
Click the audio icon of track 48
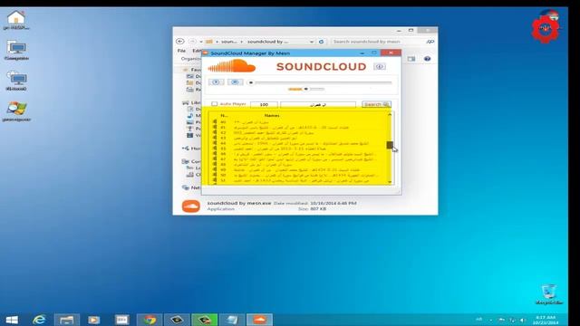pyautogui.click(x=215, y=165)
